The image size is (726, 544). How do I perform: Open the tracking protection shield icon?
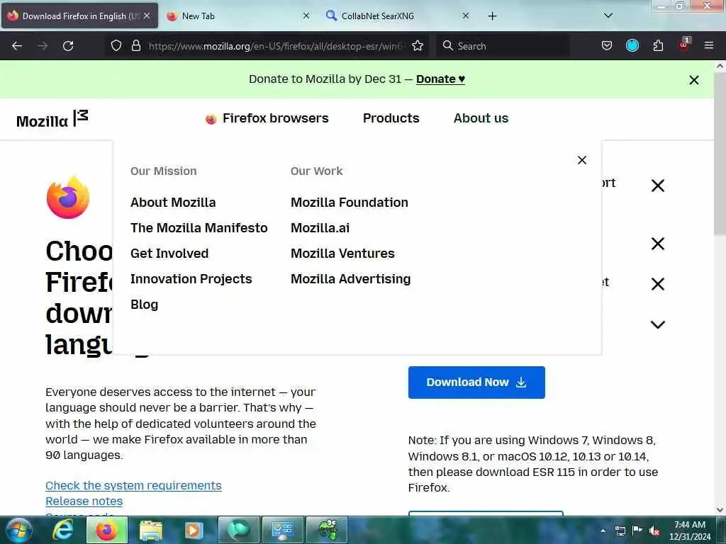coord(116,46)
